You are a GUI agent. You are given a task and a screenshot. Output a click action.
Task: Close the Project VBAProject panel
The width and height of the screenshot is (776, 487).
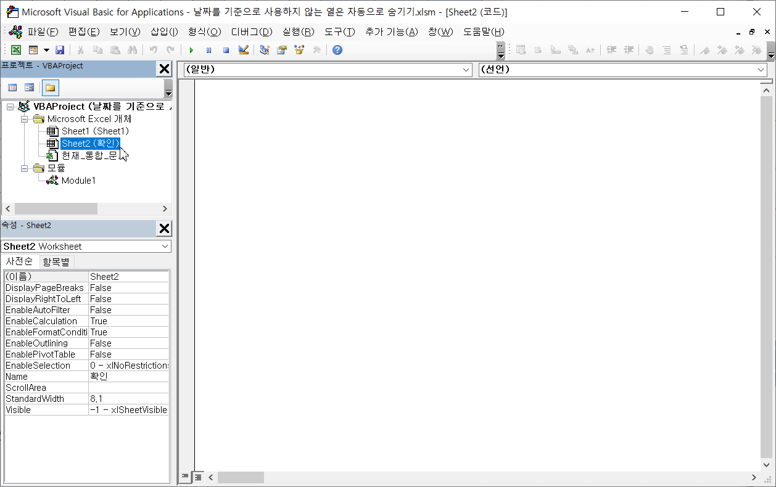(x=164, y=69)
